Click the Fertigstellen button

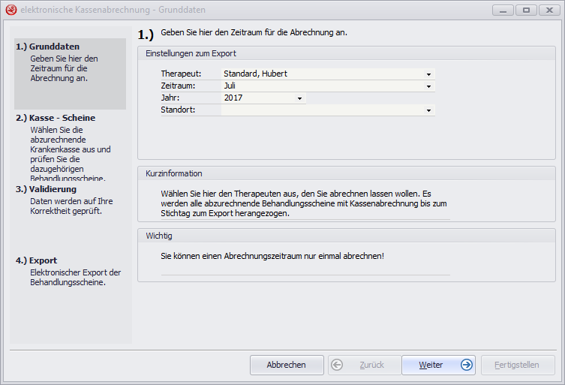click(517, 365)
